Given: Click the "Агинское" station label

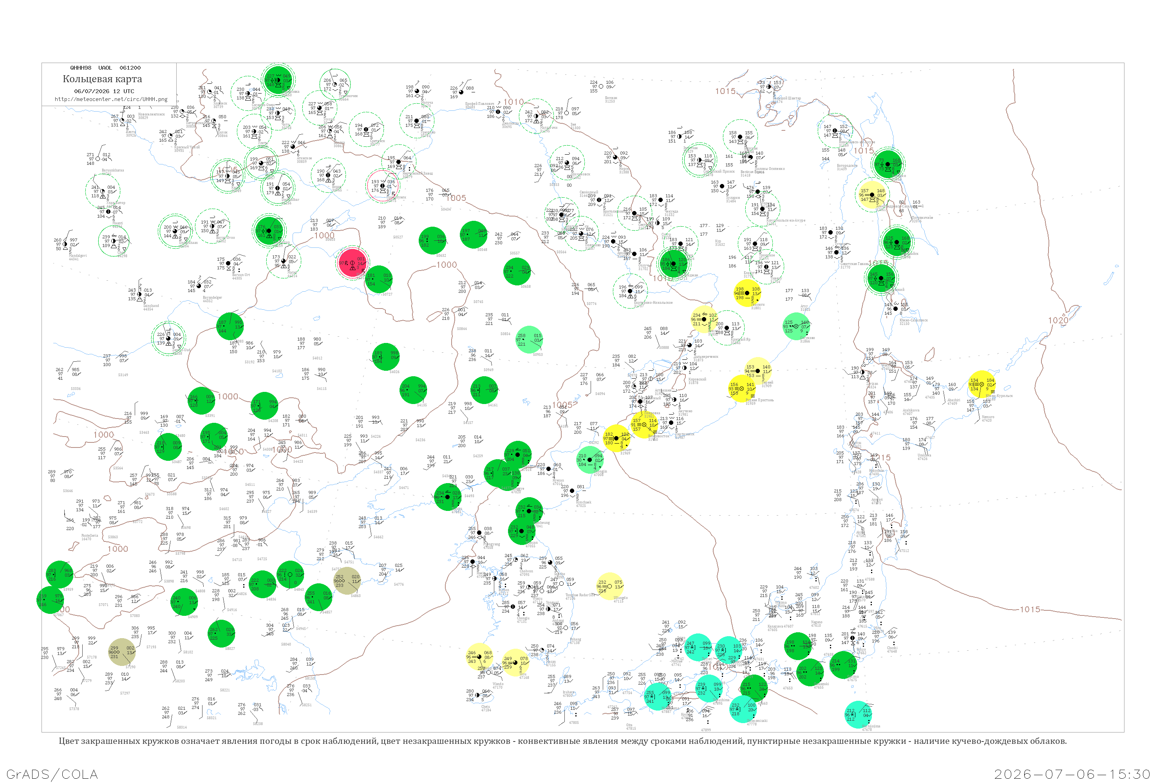Looking at the screenshot, I should tap(304, 158).
